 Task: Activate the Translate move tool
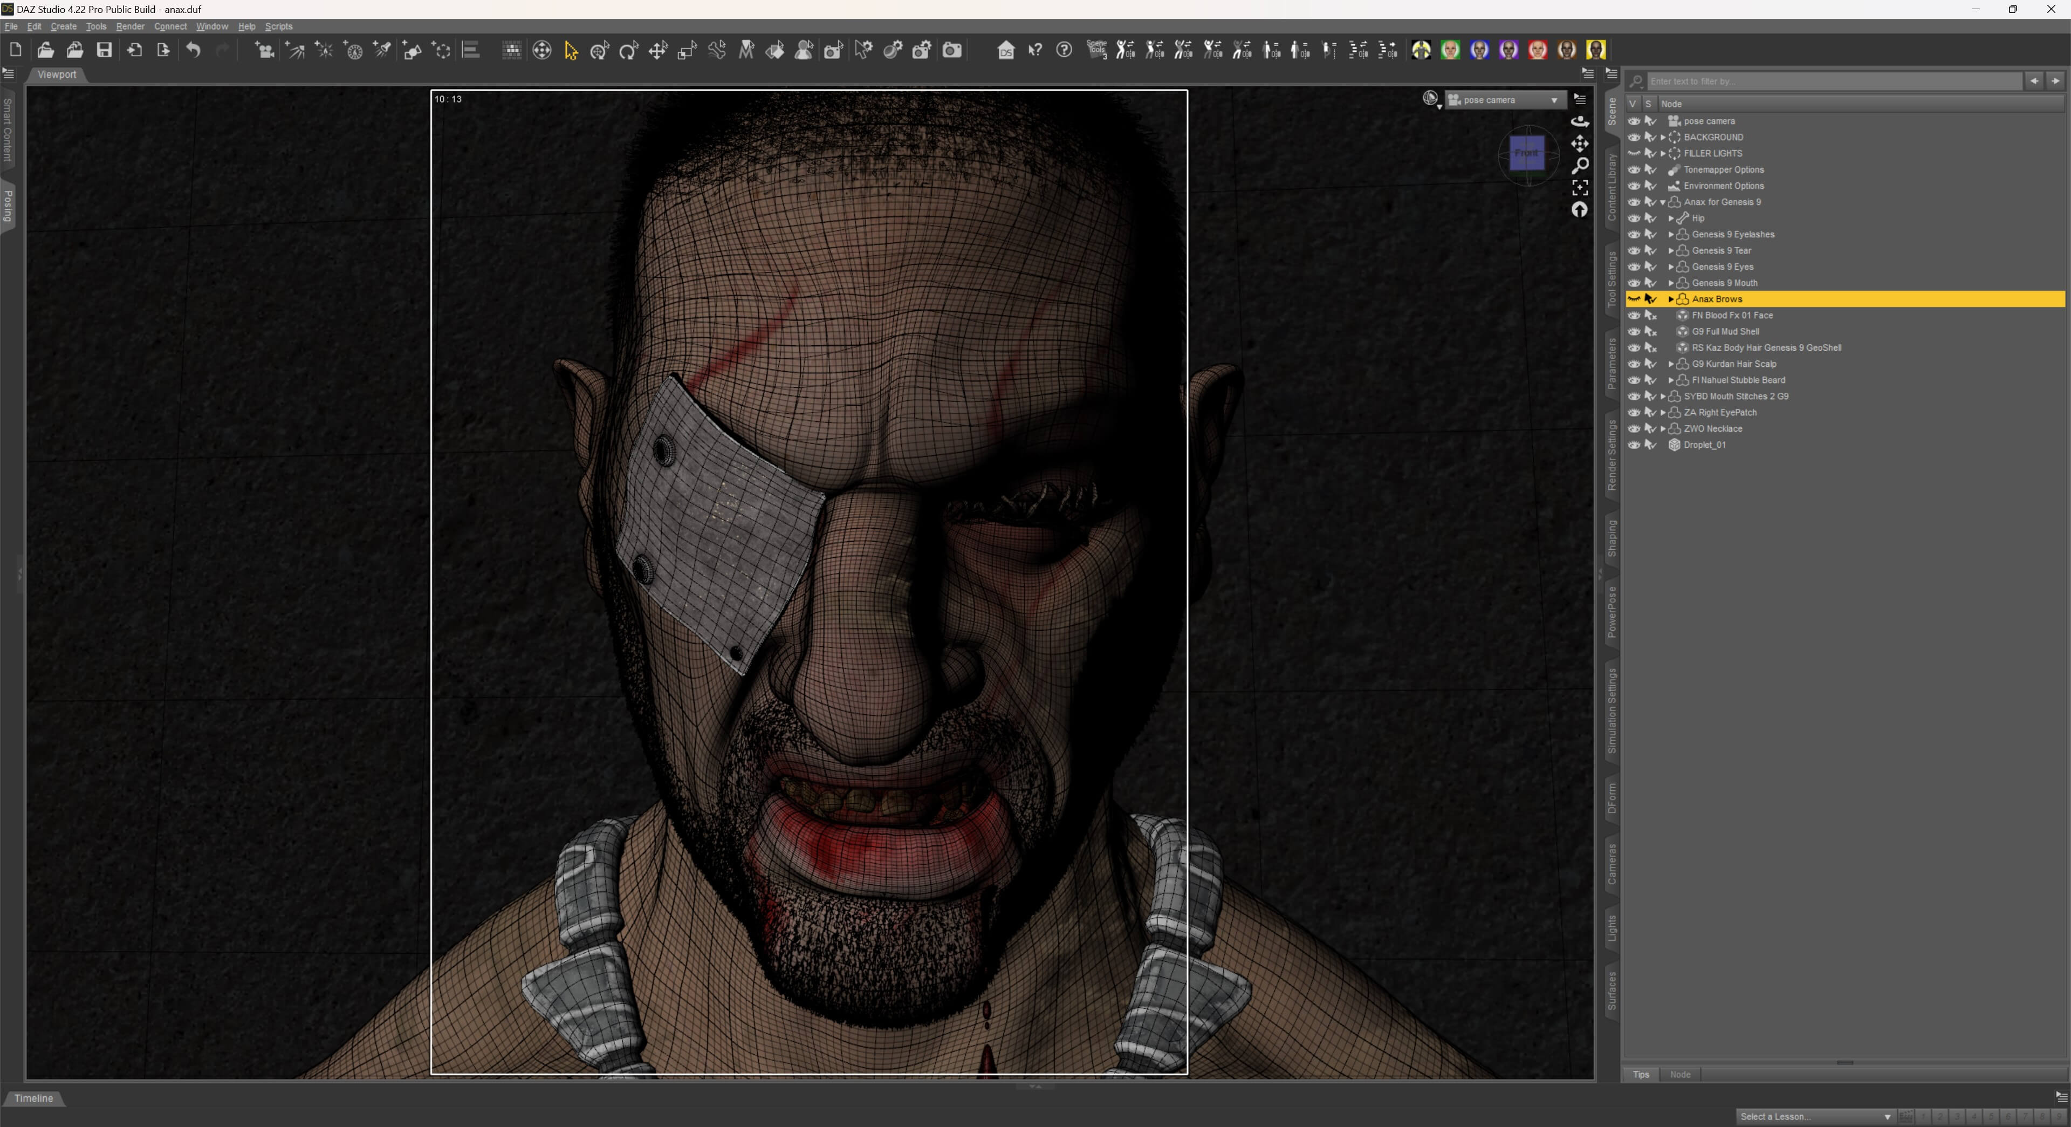click(x=657, y=51)
